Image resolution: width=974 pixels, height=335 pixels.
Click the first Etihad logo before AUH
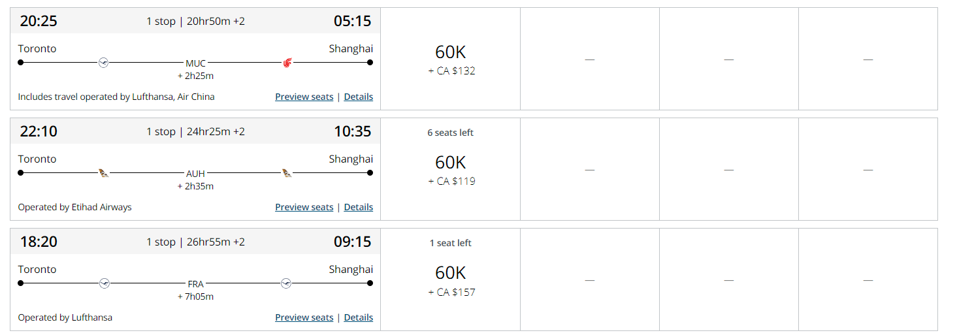pos(103,173)
